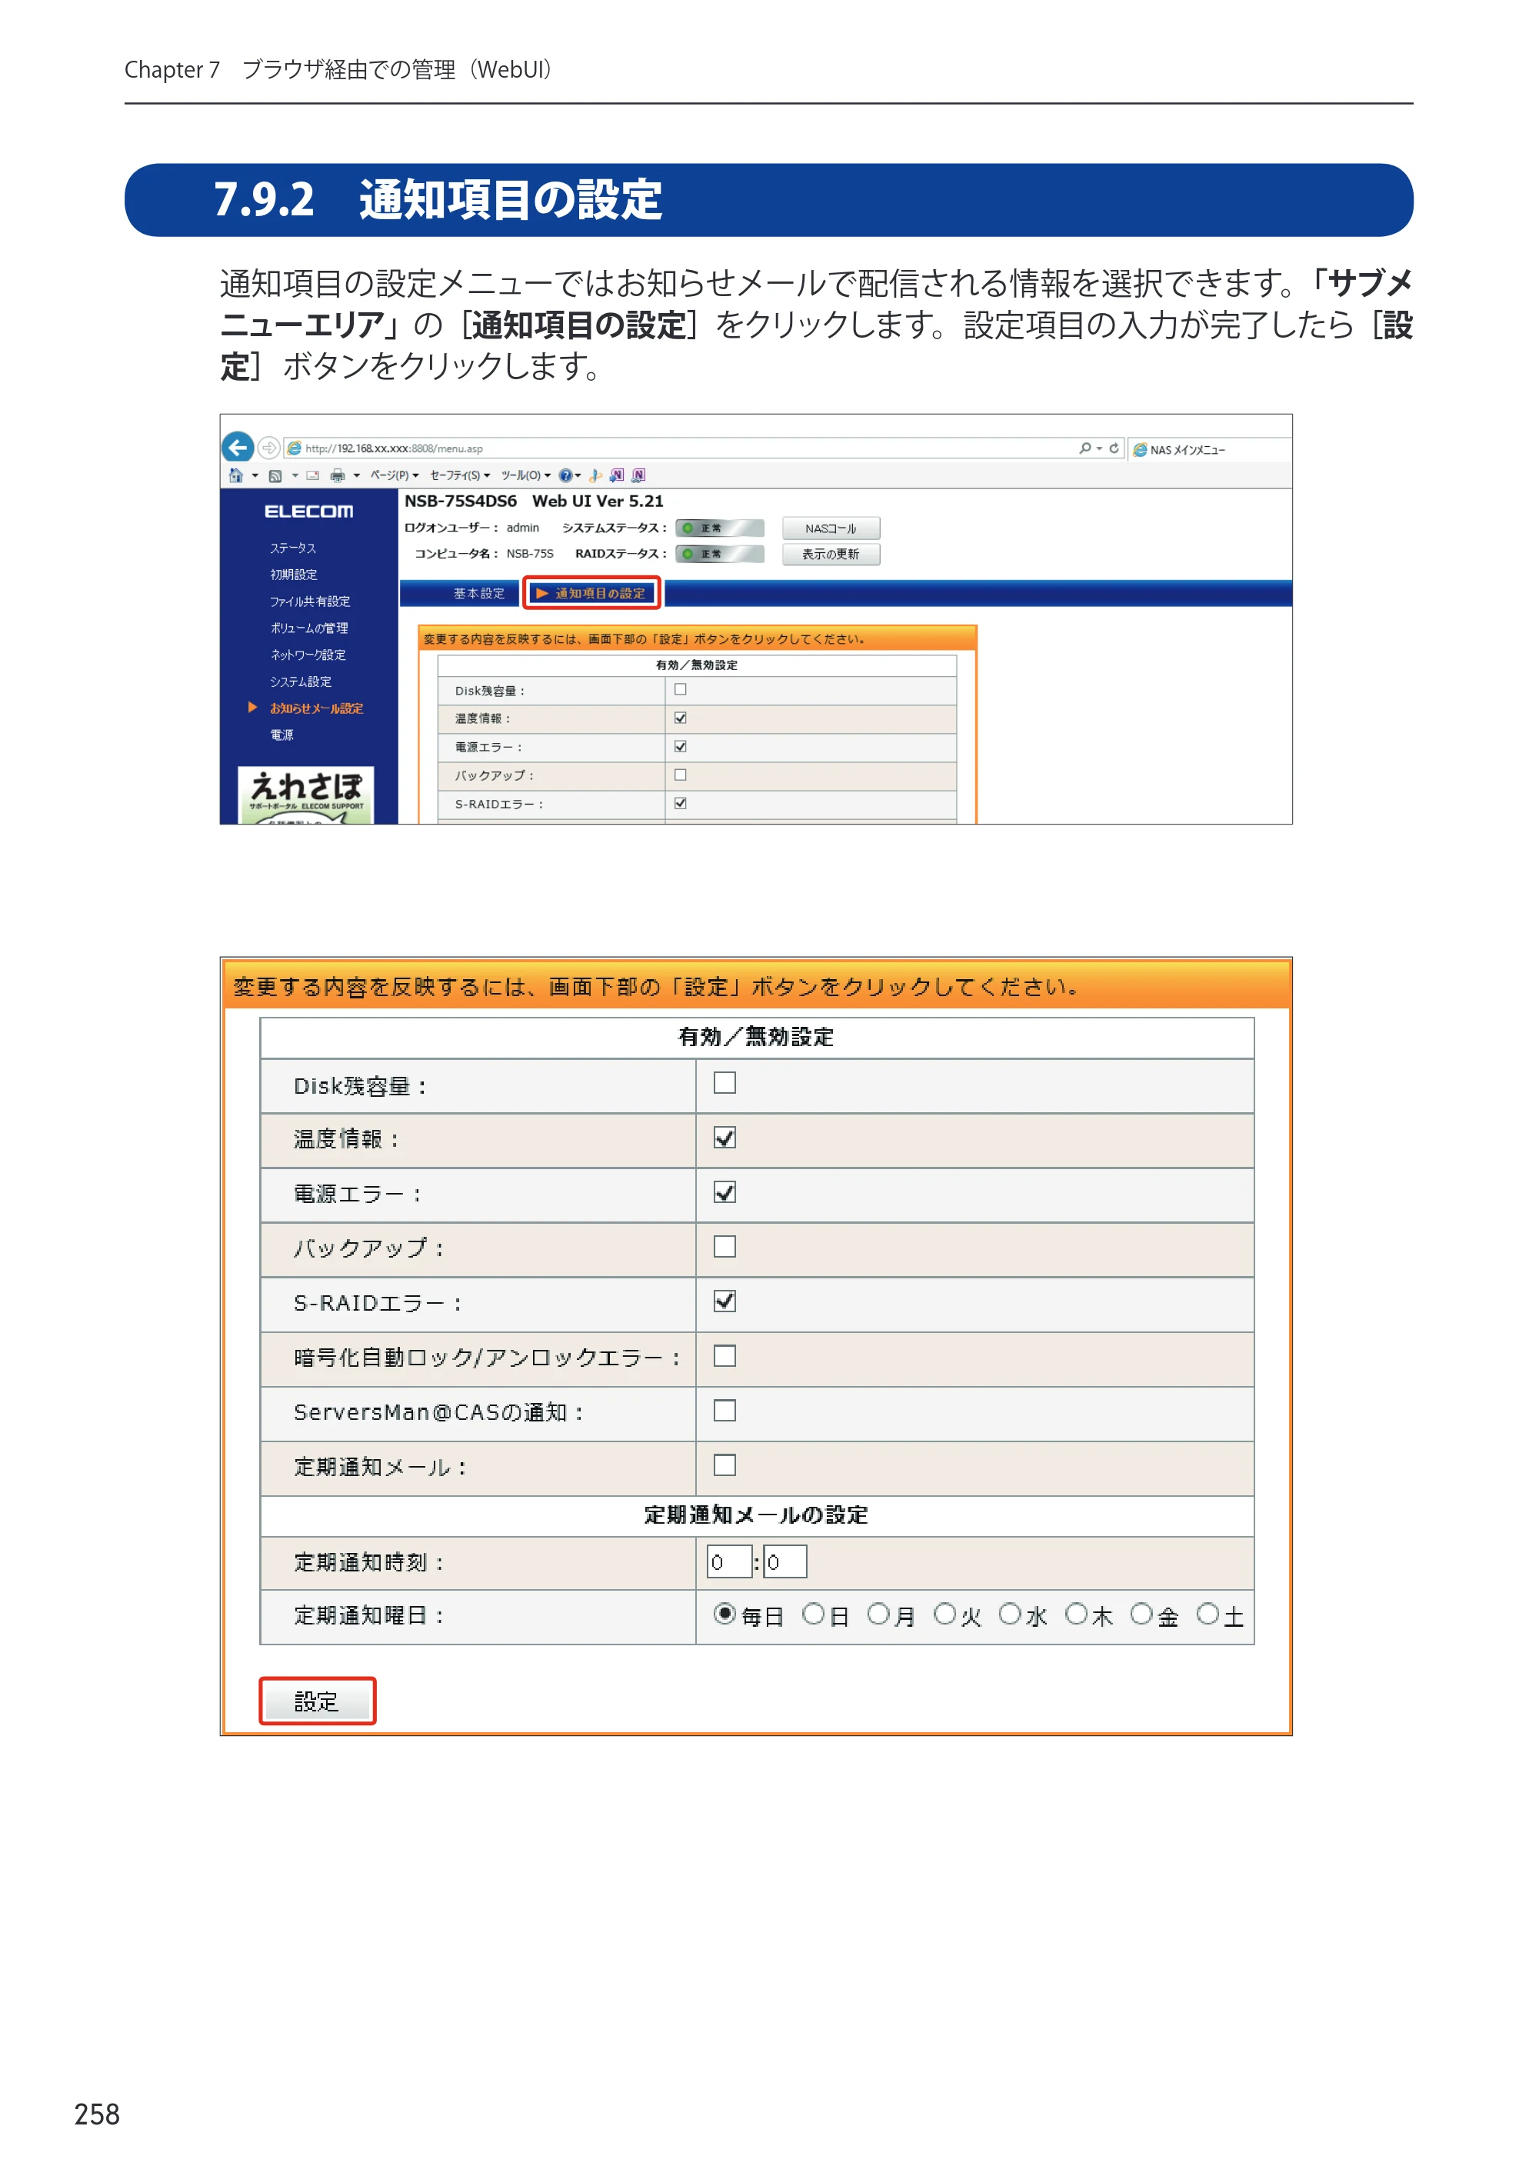The image size is (1539, 2176).
Task: Select the 毎日 radio button
Action: click(x=725, y=1614)
